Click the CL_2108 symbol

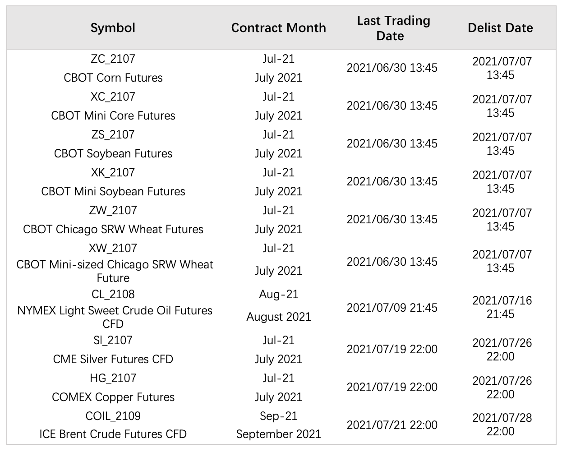tap(113, 294)
